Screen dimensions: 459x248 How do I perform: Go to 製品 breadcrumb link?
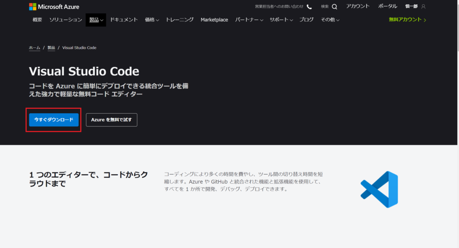coord(51,47)
